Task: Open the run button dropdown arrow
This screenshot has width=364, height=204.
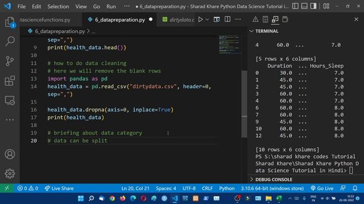Action: pos(207,19)
